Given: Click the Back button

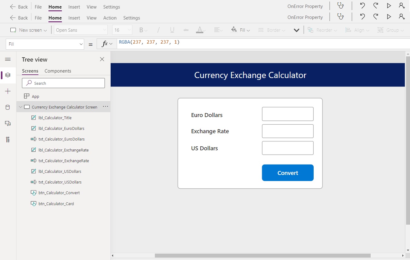Looking at the screenshot, I should [19, 6].
